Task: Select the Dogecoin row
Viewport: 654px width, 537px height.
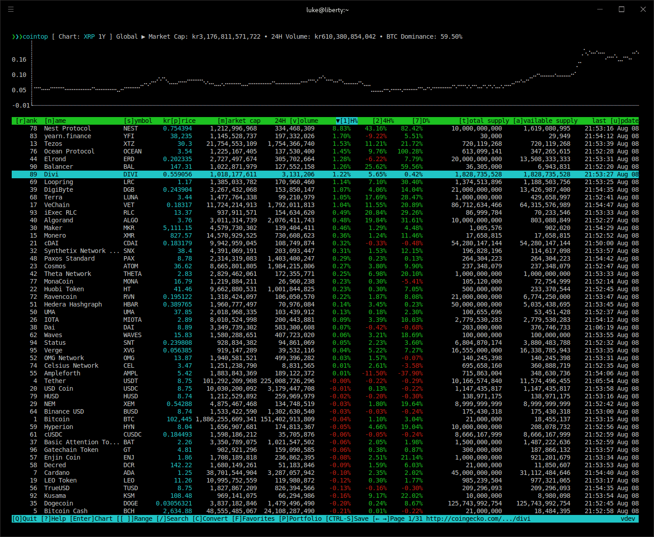Action: click(x=325, y=503)
